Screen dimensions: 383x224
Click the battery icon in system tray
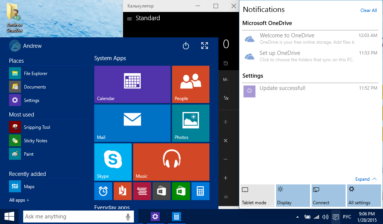coord(307,217)
